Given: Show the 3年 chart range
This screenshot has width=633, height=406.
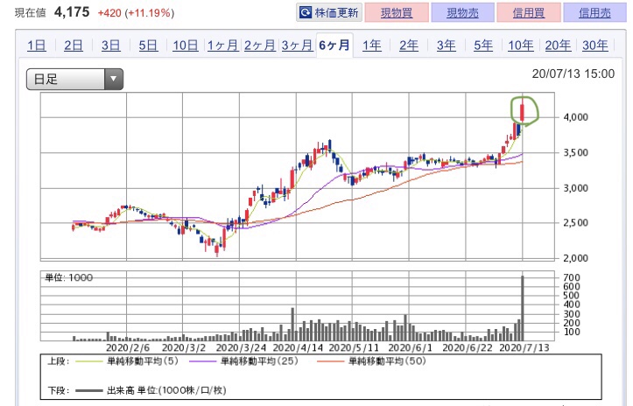Looking at the screenshot, I should [447, 45].
